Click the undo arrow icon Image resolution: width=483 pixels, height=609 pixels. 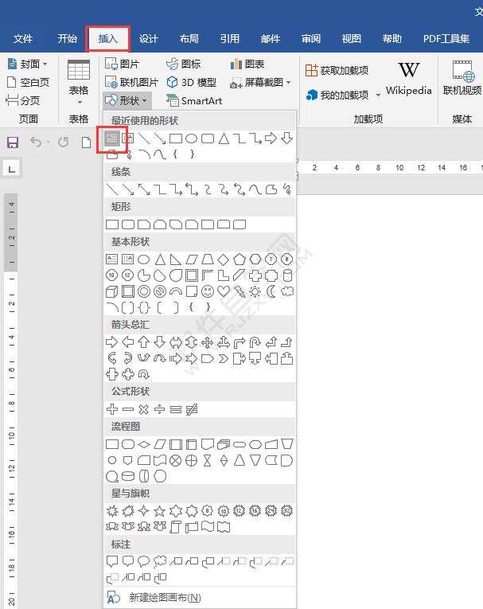pos(36,142)
